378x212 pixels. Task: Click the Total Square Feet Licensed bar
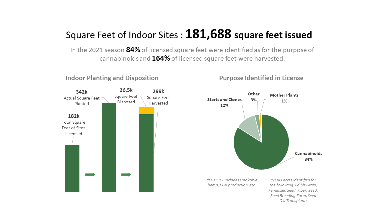coord(72,168)
